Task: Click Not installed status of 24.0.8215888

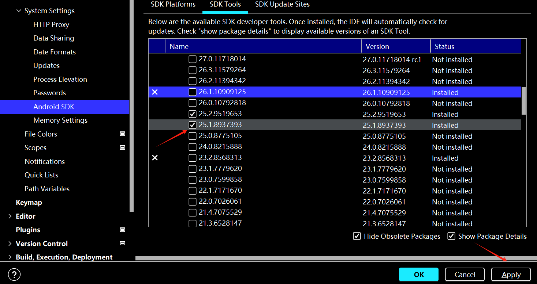Action: pos(452,147)
